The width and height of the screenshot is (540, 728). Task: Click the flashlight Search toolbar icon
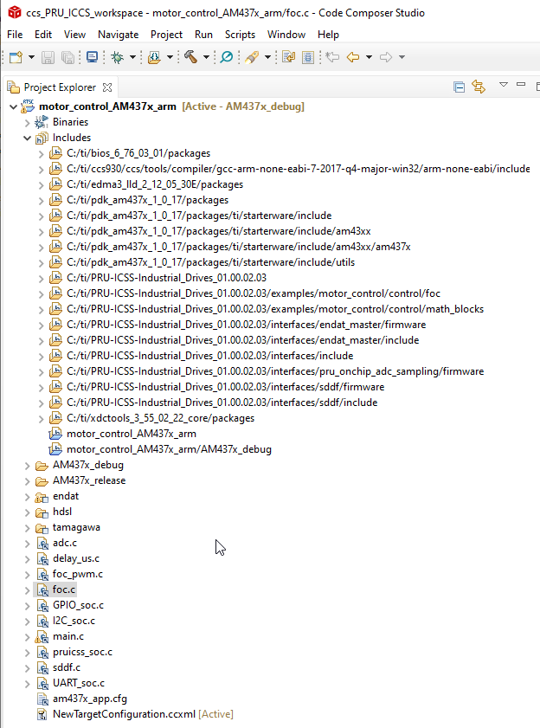(252, 57)
